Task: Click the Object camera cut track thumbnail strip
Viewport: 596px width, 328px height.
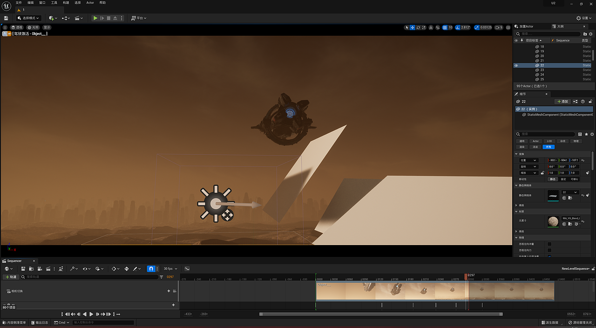Action: point(435,291)
